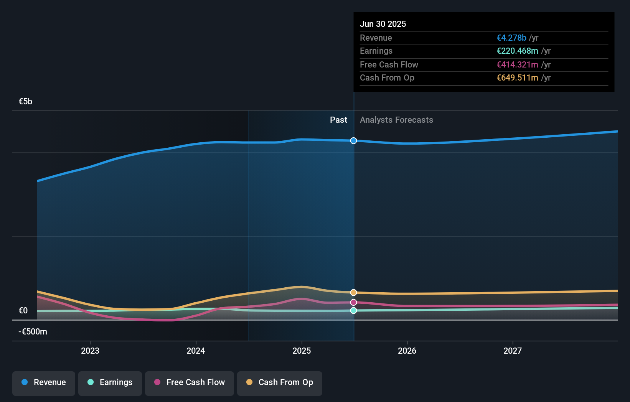Click the teal Earnings legend dot
Image resolution: width=630 pixels, height=402 pixels.
click(x=90, y=382)
